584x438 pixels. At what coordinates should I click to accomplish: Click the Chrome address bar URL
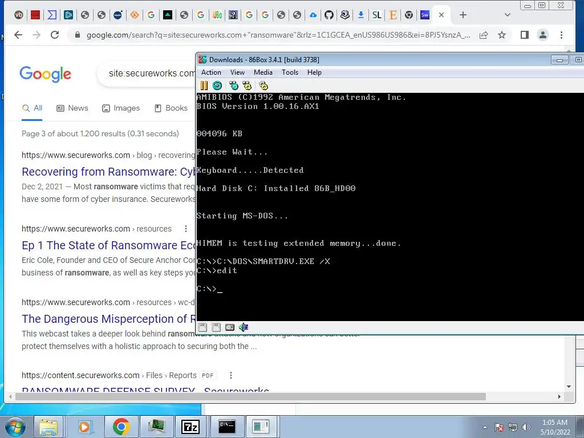coord(278,35)
